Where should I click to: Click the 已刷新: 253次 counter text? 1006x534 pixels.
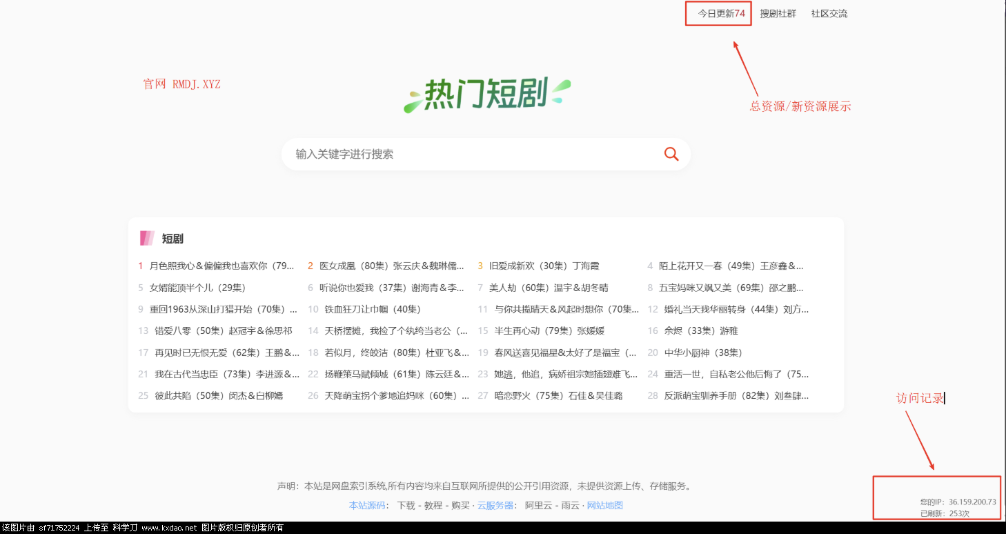click(x=945, y=513)
